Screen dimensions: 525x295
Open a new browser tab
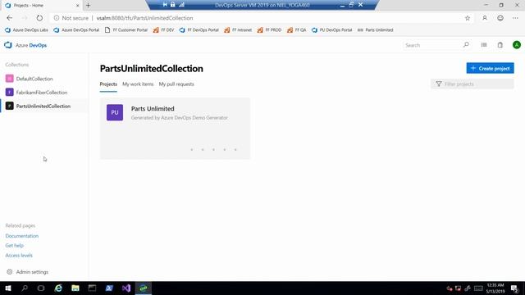pyautogui.click(x=88, y=6)
